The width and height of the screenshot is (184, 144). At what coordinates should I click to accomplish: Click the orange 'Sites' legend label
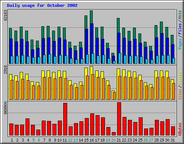coord(180,94)
